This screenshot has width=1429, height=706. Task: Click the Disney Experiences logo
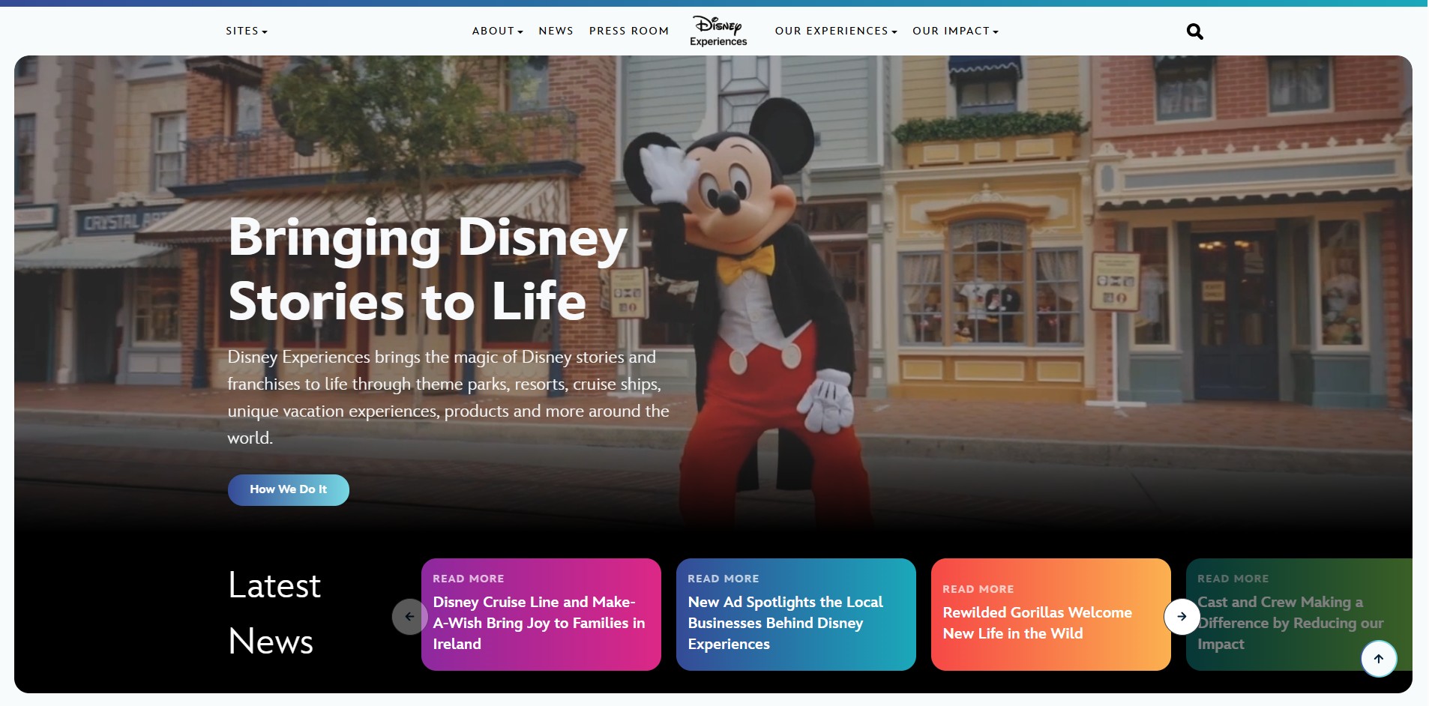click(718, 31)
